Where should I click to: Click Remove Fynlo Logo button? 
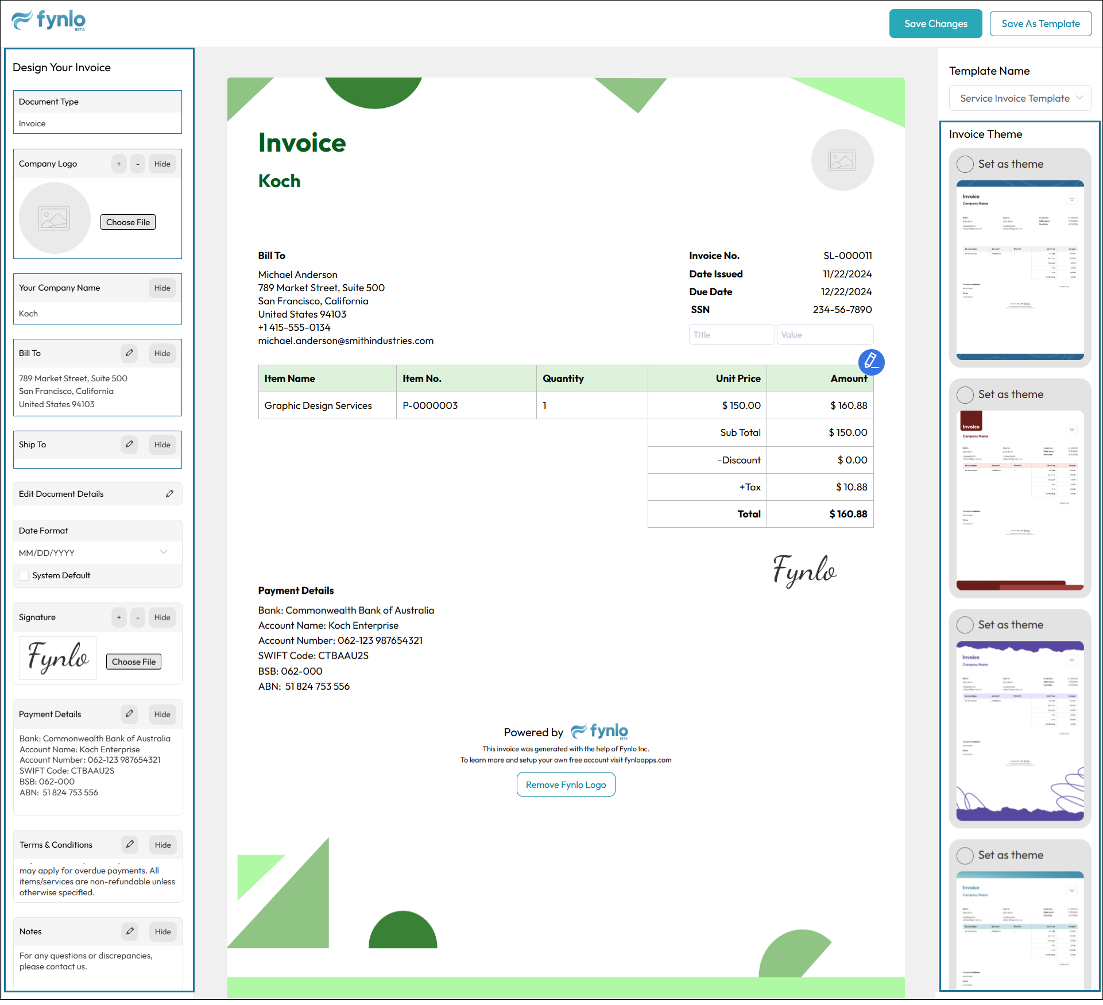566,784
